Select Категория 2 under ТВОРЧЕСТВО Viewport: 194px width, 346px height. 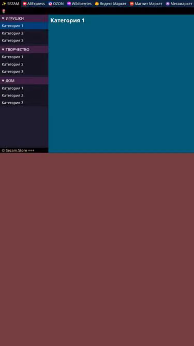pyautogui.click(x=24, y=64)
